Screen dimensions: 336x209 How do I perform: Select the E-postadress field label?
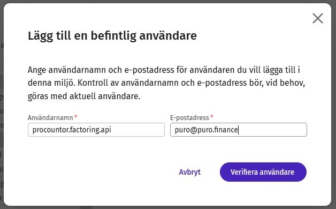189,117
